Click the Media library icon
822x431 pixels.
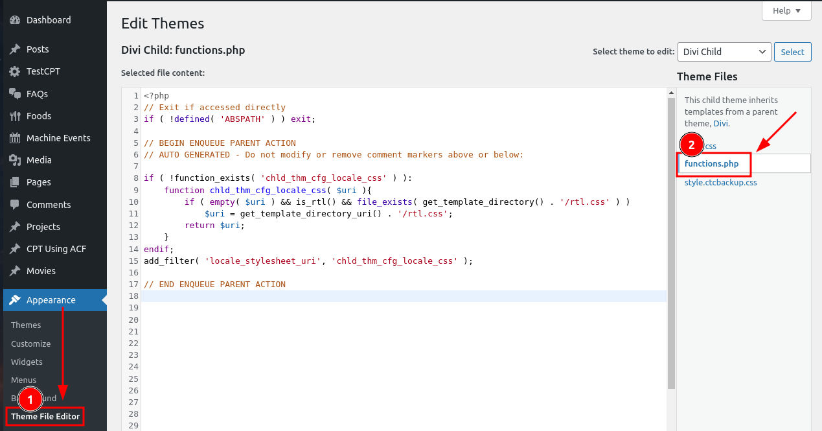click(15, 160)
